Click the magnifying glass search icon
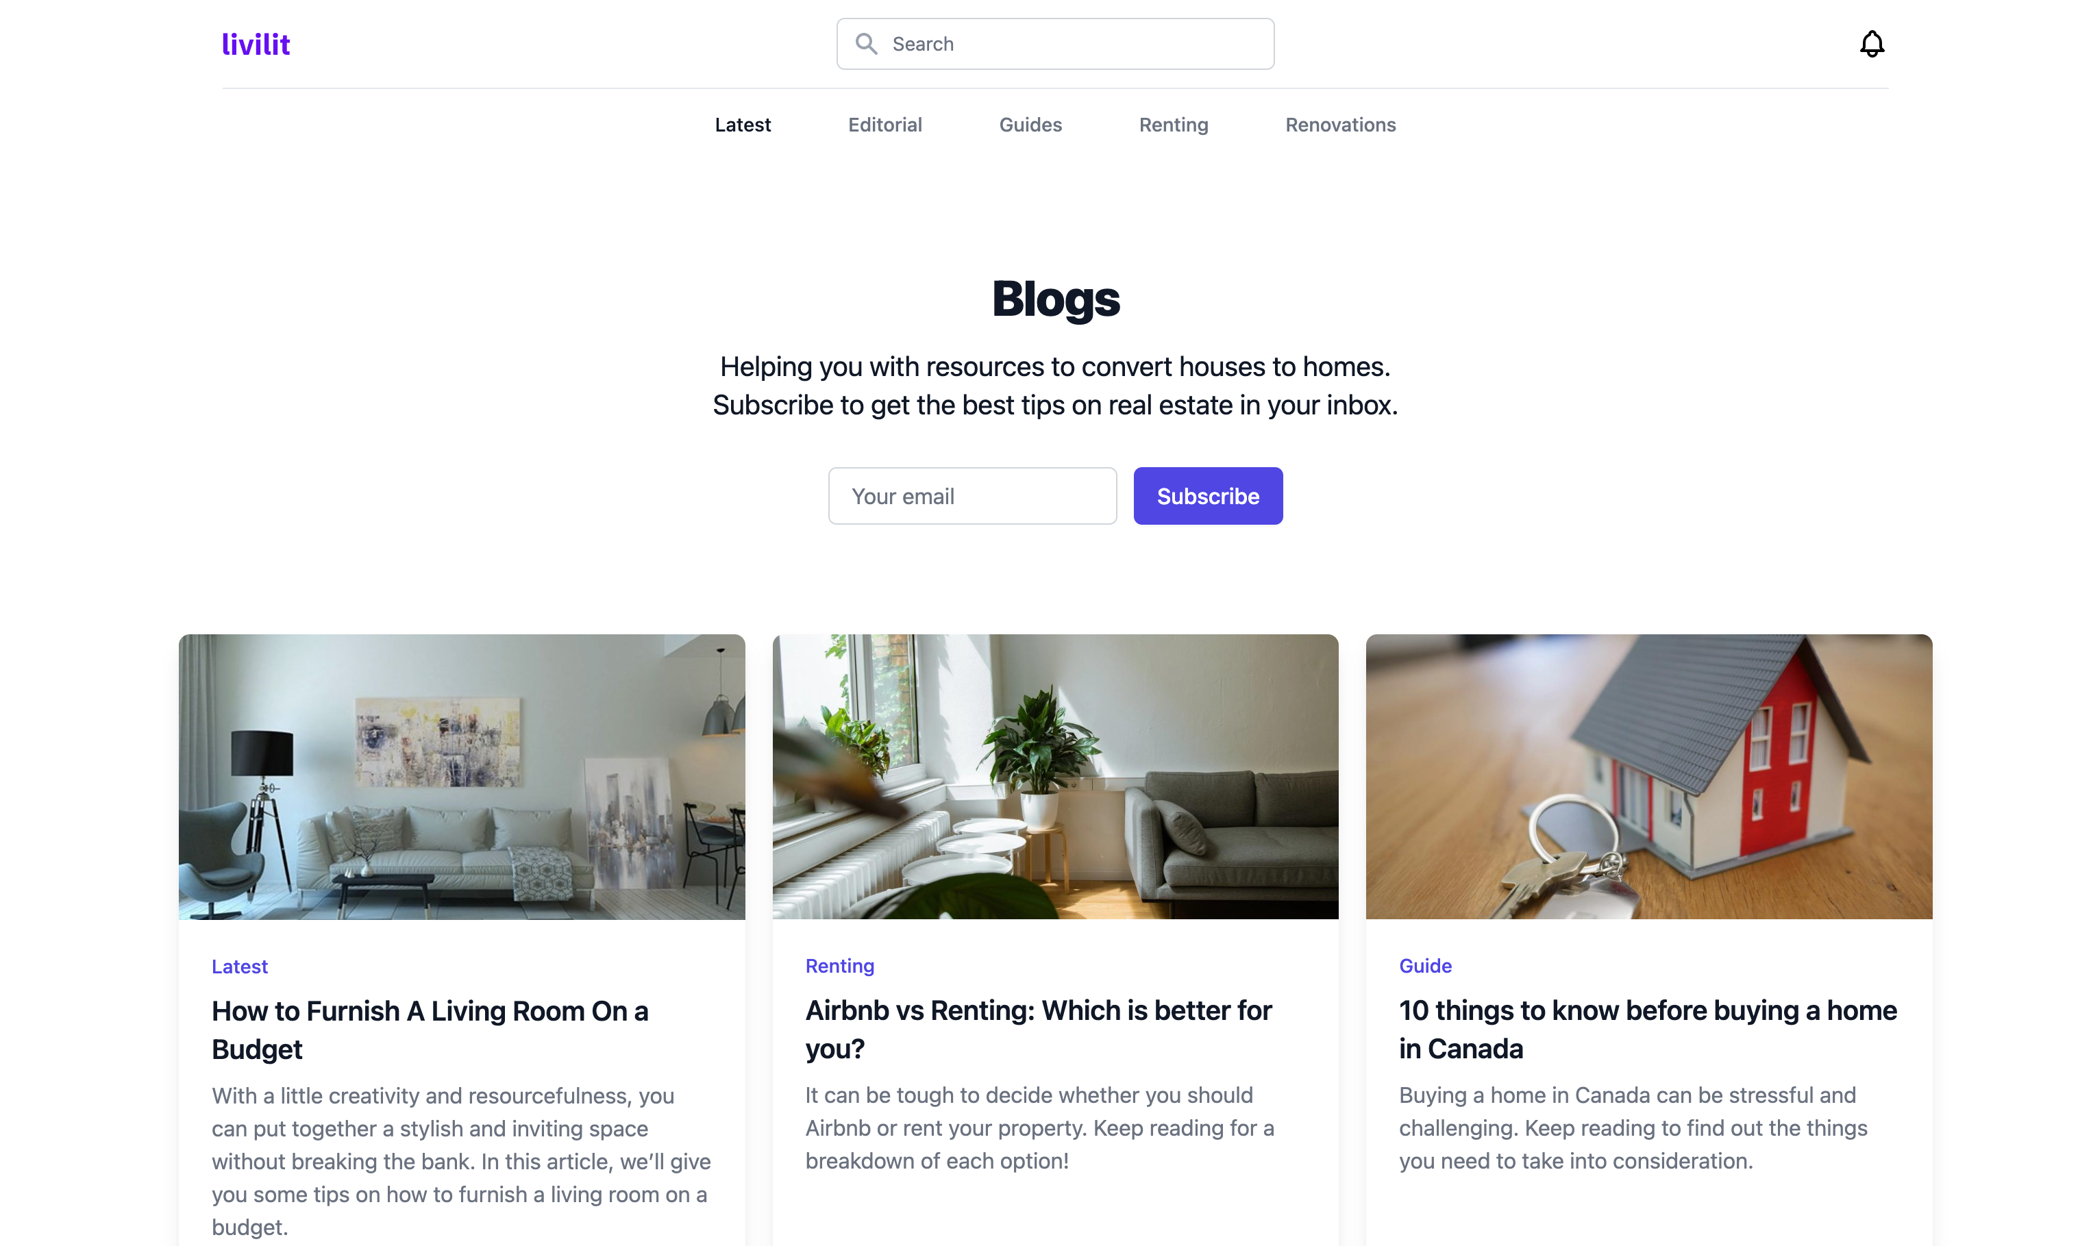This screenshot has width=2091, height=1246. tap(866, 44)
